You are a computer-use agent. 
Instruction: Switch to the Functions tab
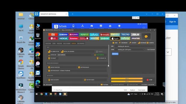coord(48,44)
